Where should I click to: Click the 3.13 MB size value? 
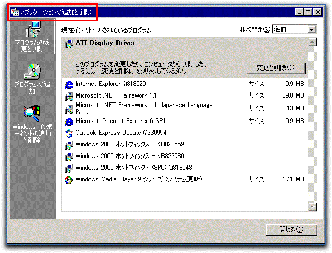[x=293, y=108]
